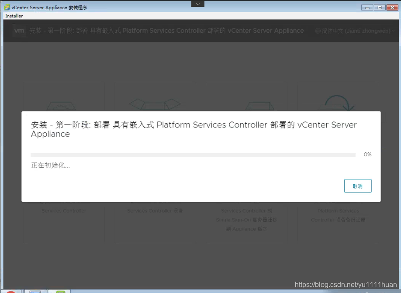This screenshot has width=401, height=293.
Task: Minimize the installer window
Action: pyautogui.click(x=367, y=8)
